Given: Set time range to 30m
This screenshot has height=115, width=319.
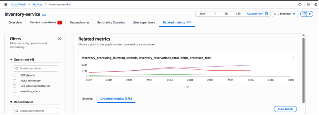Looking at the screenshot, I should tap(202, 14).
